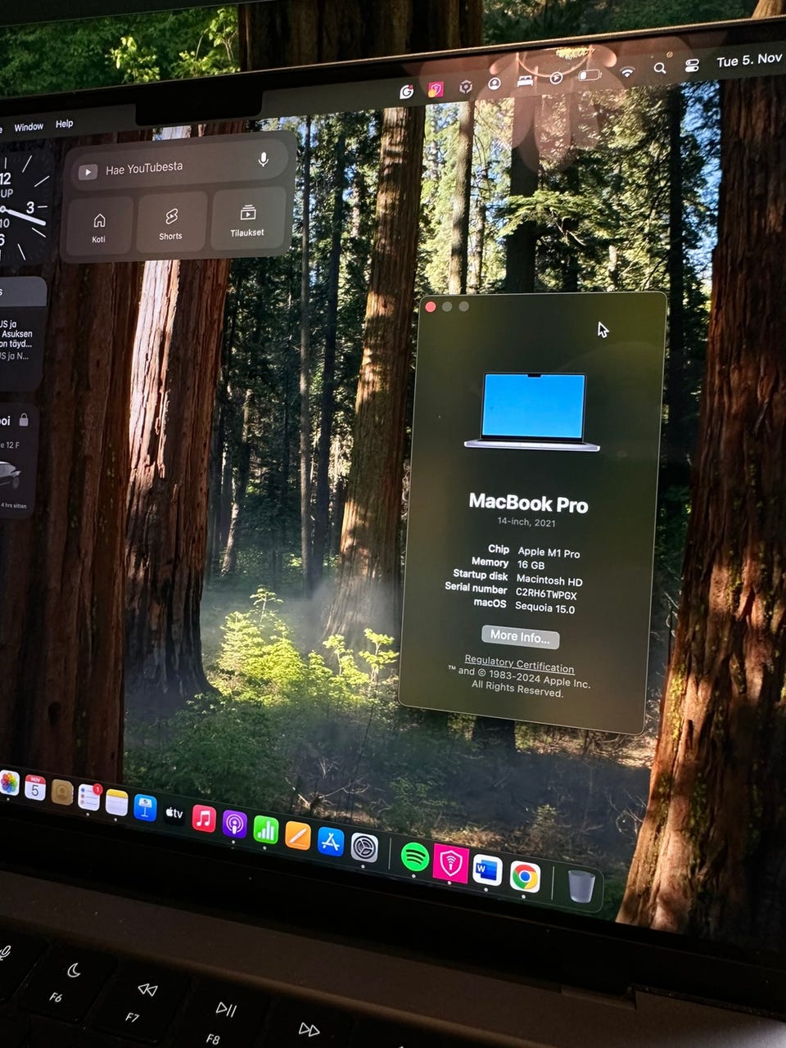
Task: Open the Apple TV app
Action: pos(174,813)
